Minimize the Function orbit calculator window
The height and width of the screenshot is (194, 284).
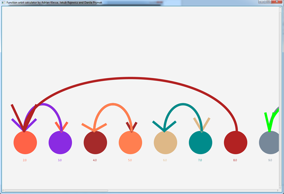[262, 1]
